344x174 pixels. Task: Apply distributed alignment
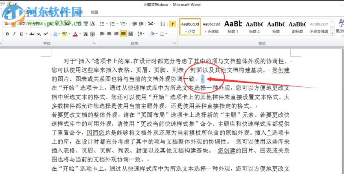(x=130, y=34)
